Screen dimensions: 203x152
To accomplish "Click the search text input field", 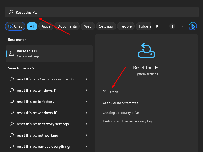I will pos(107,12).
